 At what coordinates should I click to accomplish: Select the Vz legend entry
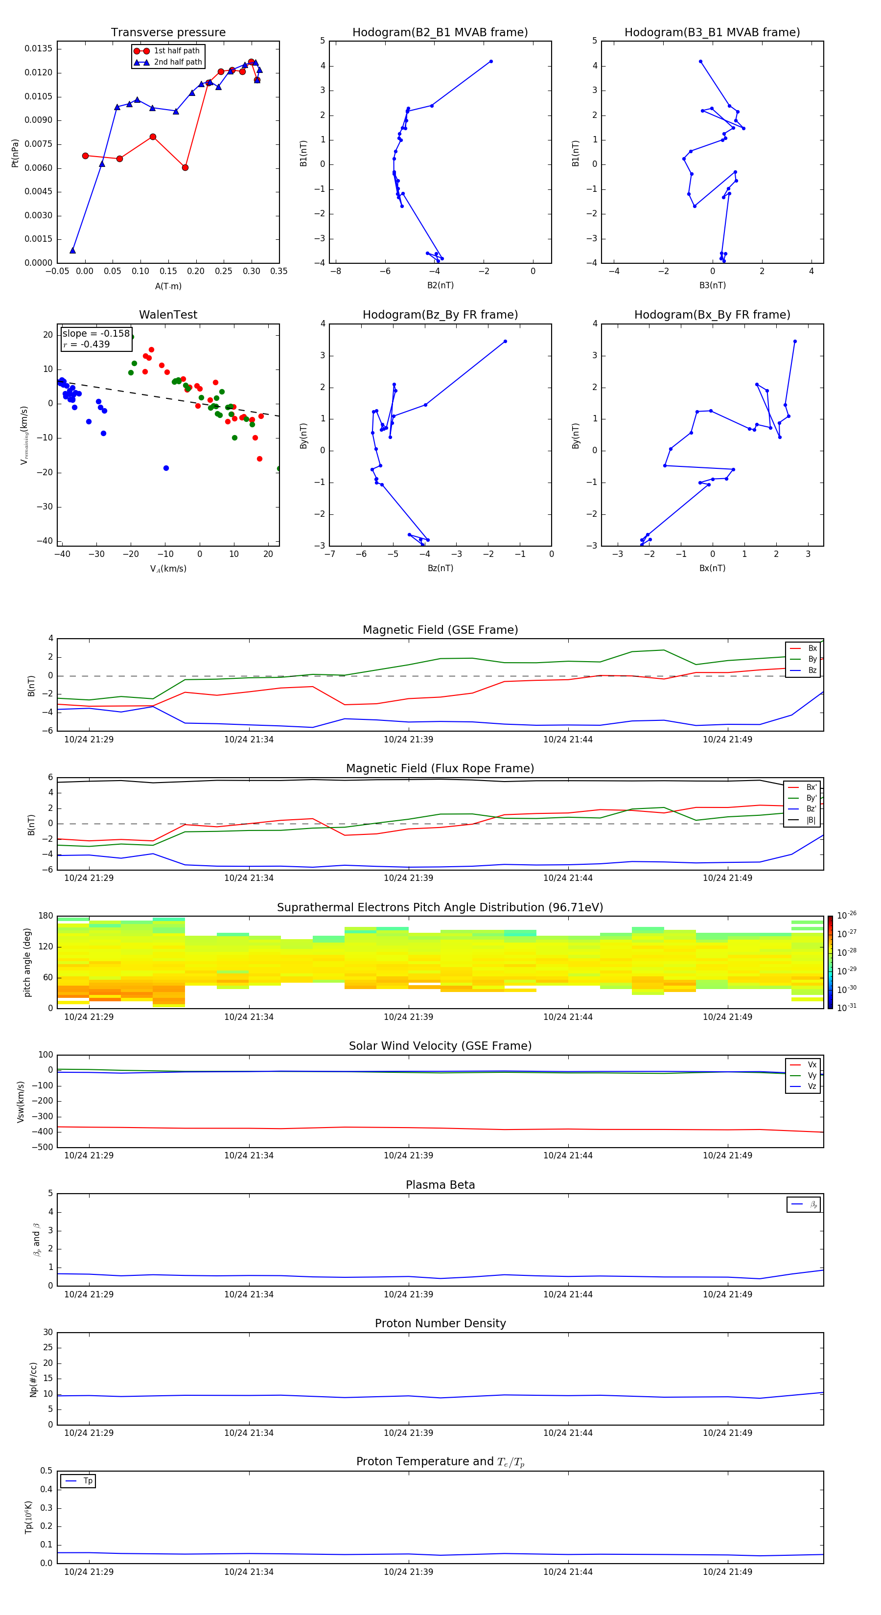coord(803,1086)
